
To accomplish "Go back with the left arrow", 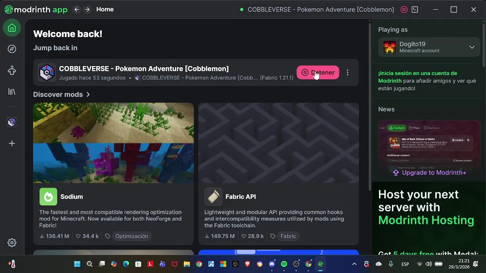I will [x=77, y=9].
